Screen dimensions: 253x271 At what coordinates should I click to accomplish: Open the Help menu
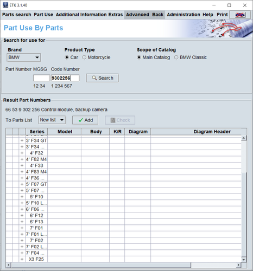208,15
